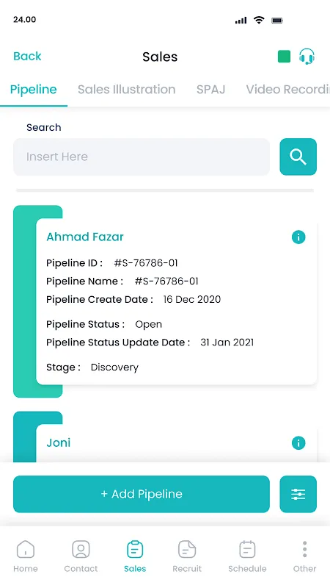Focus the Insert Here search field
The height and width of the screenshot is (588, 330).
(142, 157)
